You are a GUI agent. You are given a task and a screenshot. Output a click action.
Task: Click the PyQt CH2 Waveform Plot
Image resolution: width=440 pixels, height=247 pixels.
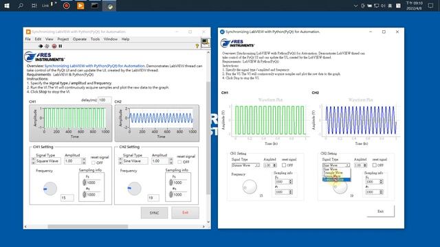click(360, 121)
